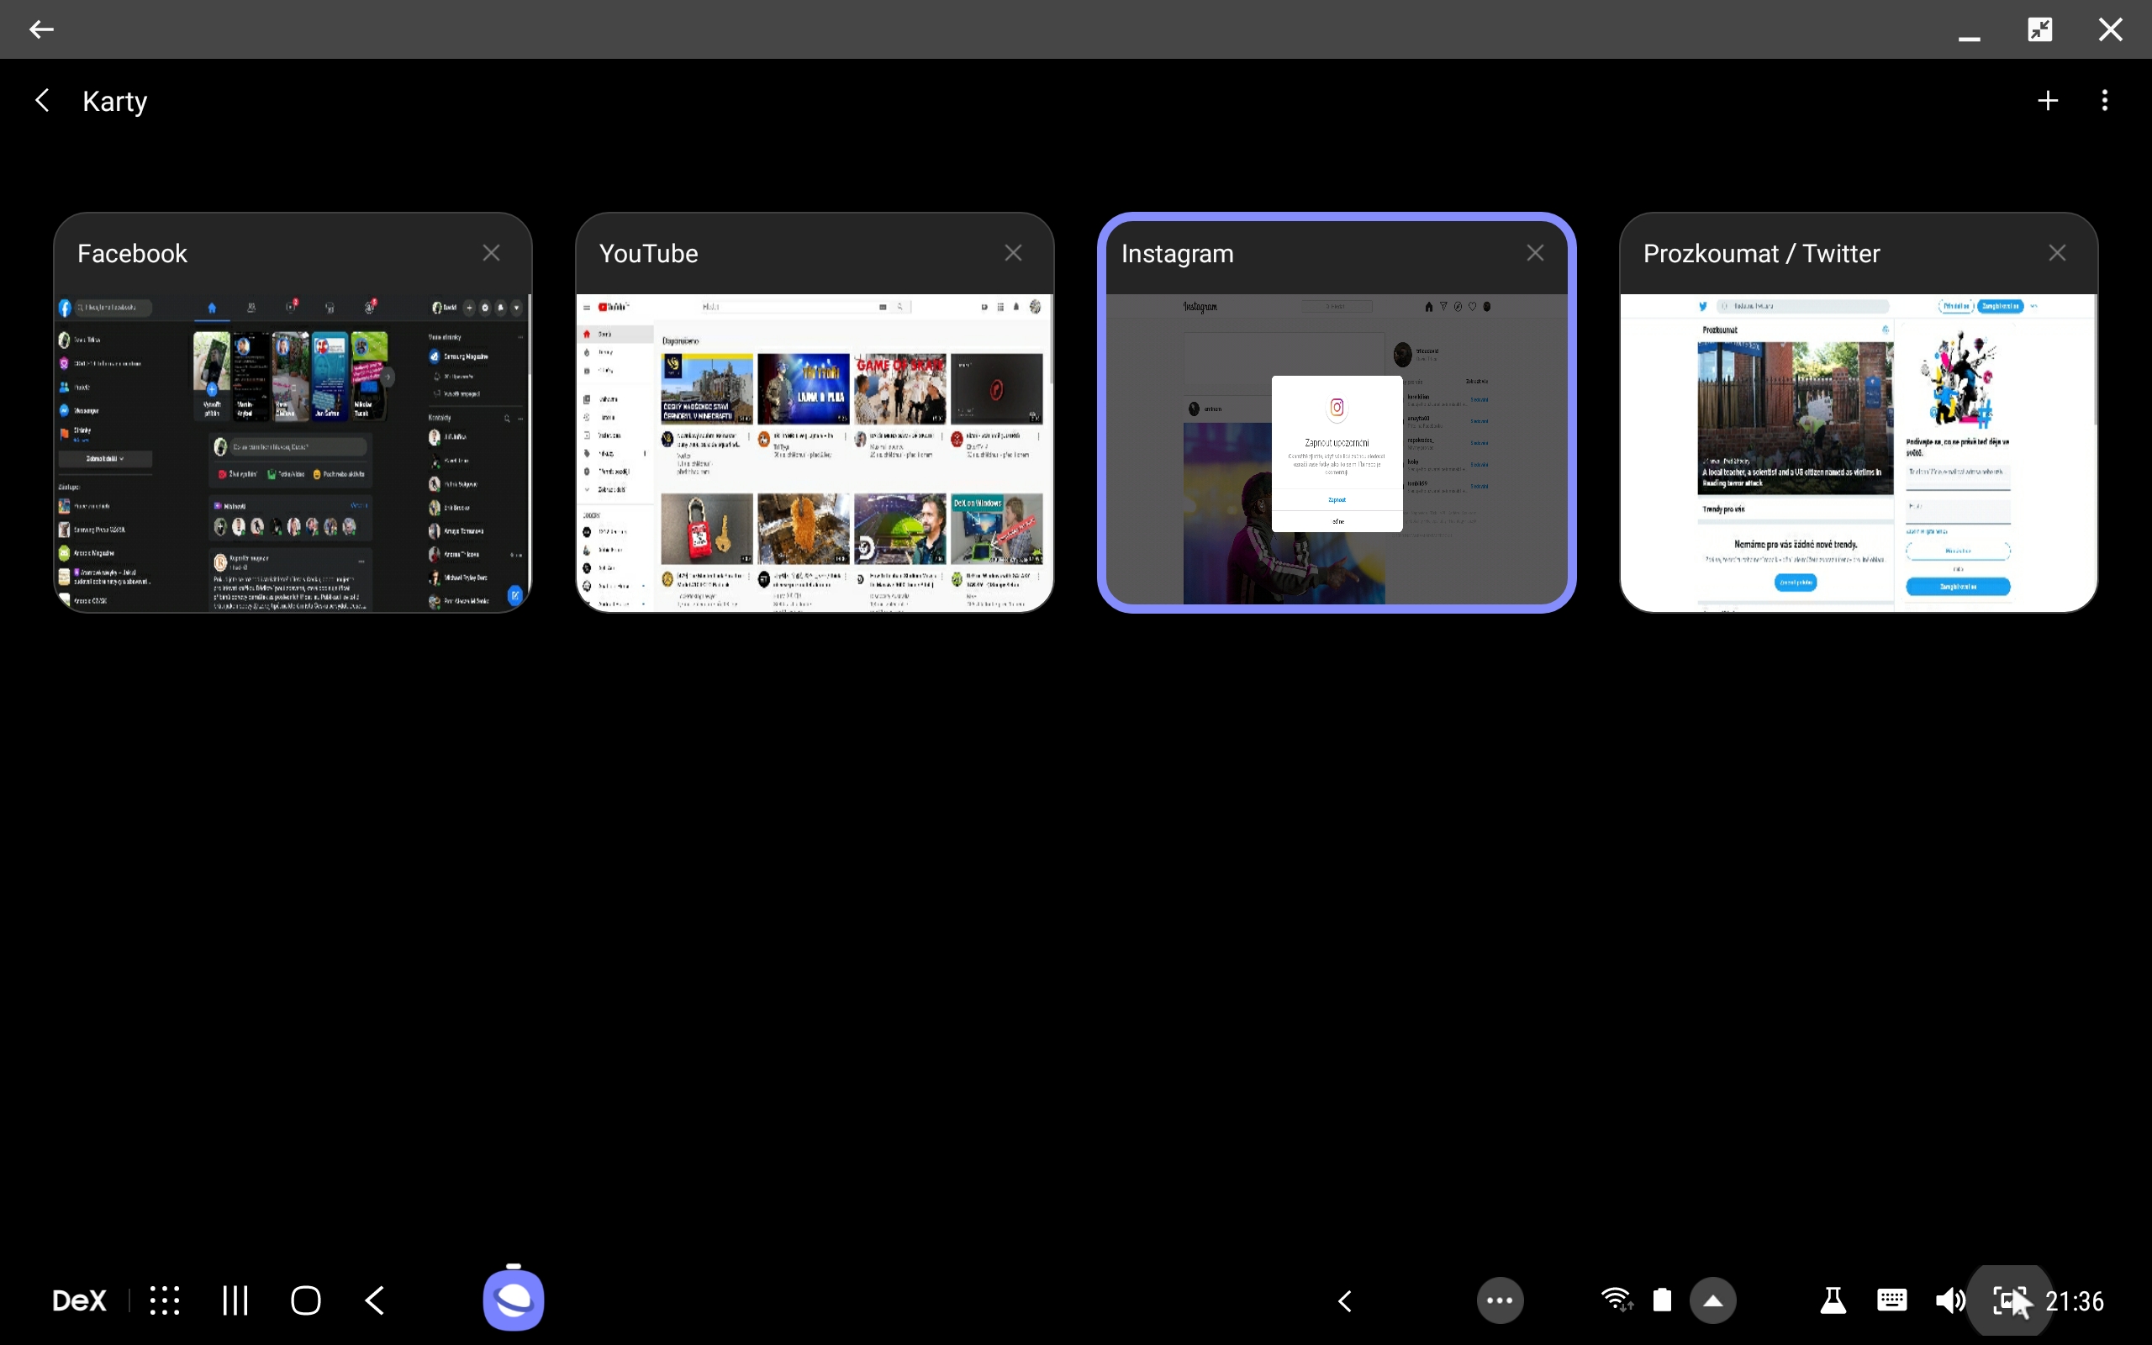Open the apps grid launcher
The width and height of the screenshot is (2152, 1345).
165,1300
